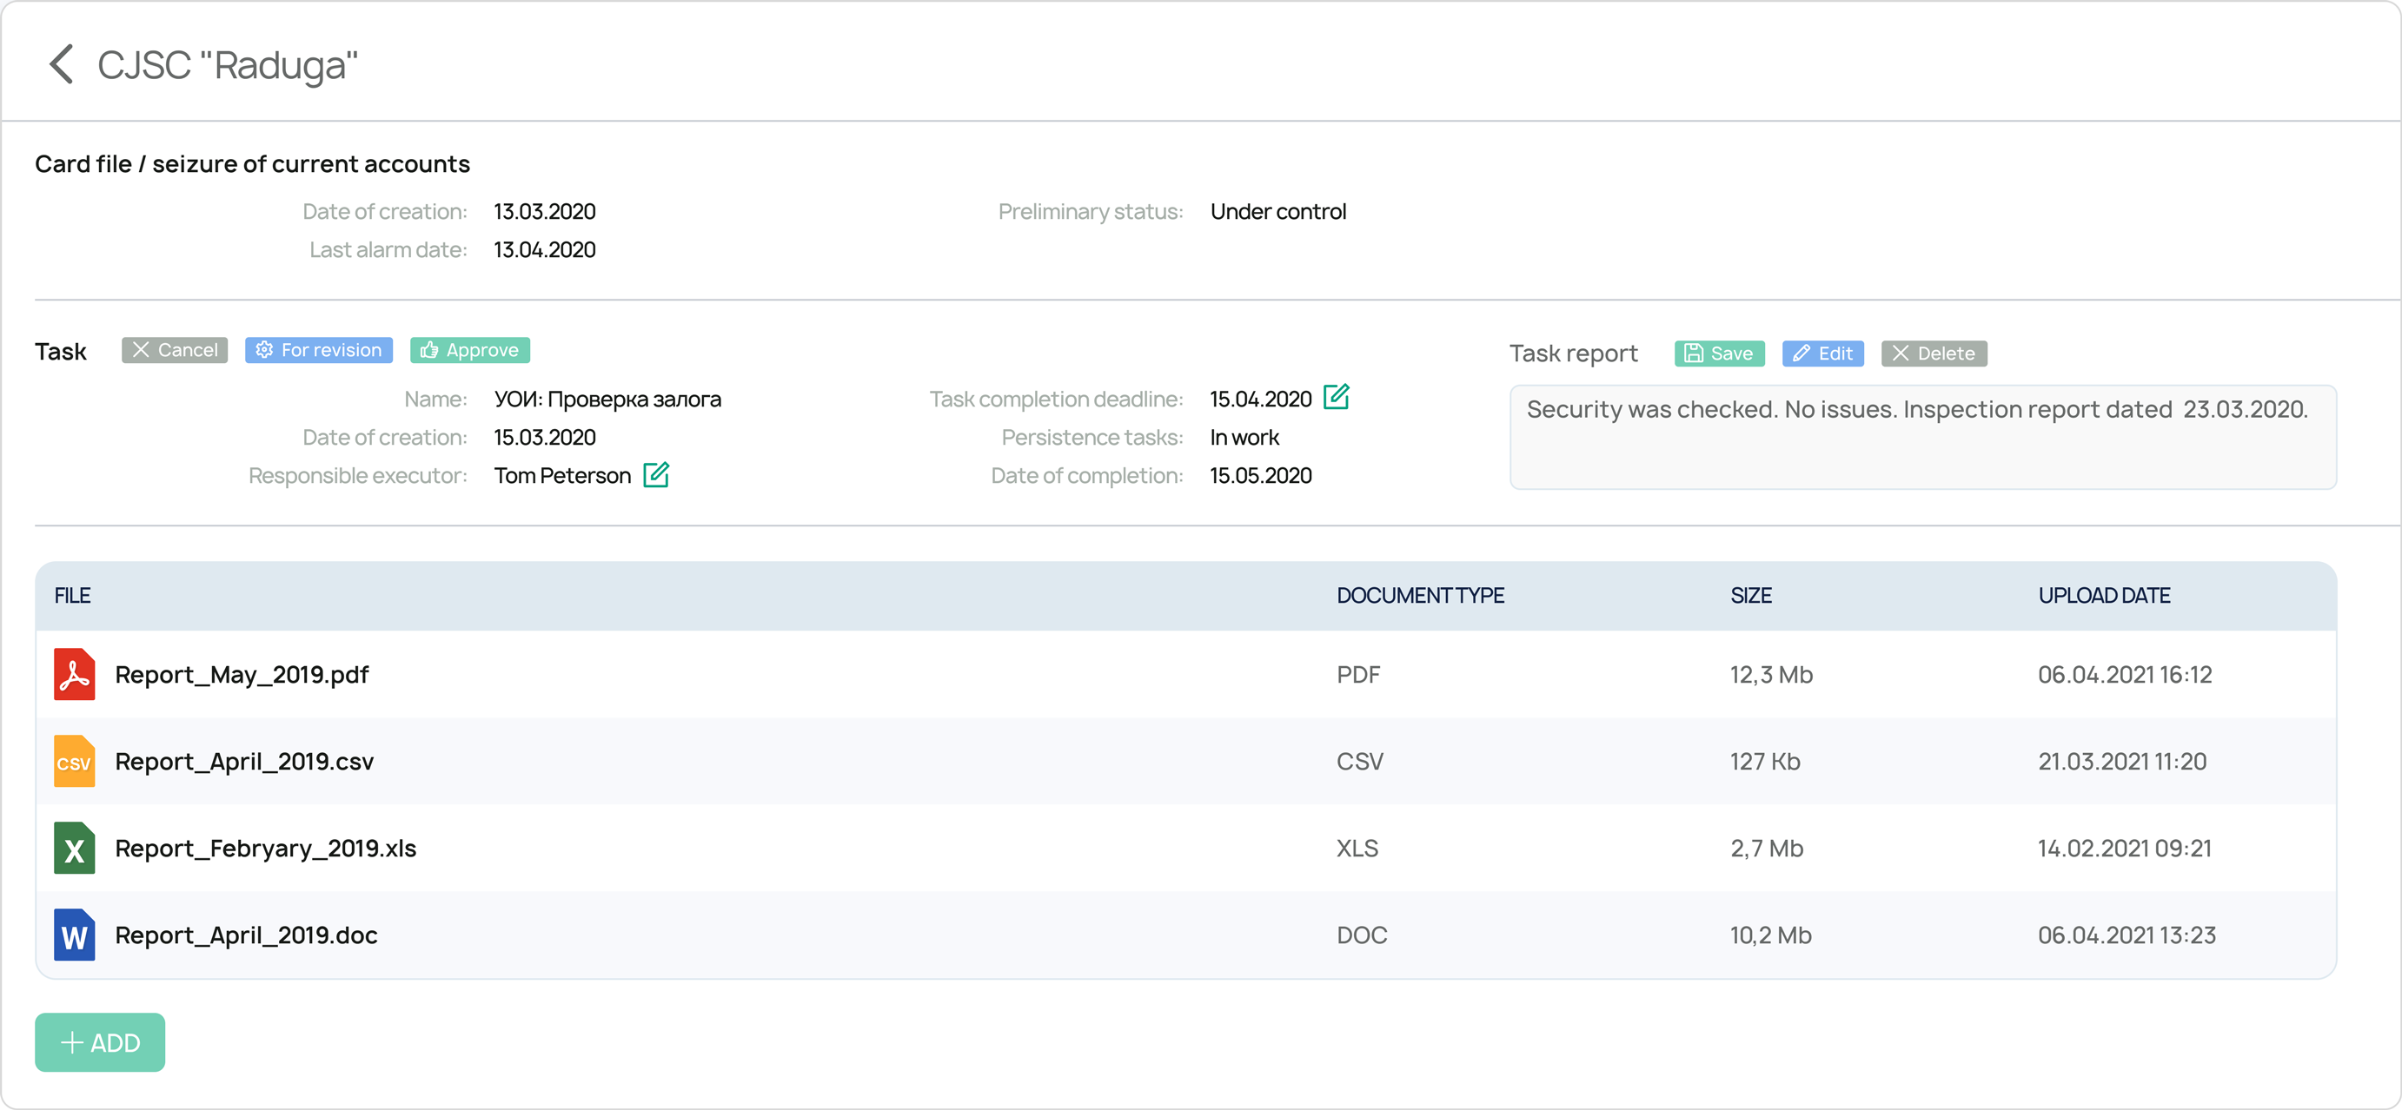
Task: Click the CSV file icon
Action: pos(74,762)
